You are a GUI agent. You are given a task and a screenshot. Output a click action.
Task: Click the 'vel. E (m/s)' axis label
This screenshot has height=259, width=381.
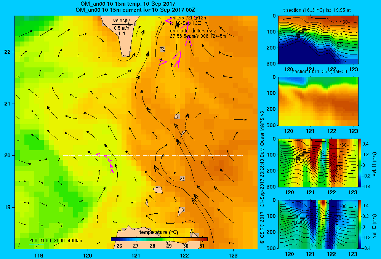[375, 226]
